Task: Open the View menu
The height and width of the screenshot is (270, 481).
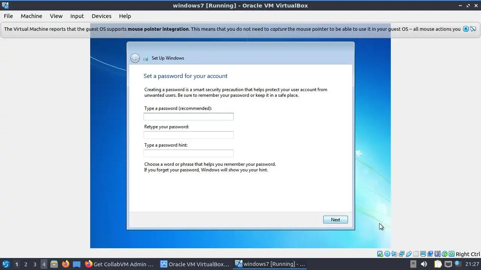Action: click(x=56, y=16)
